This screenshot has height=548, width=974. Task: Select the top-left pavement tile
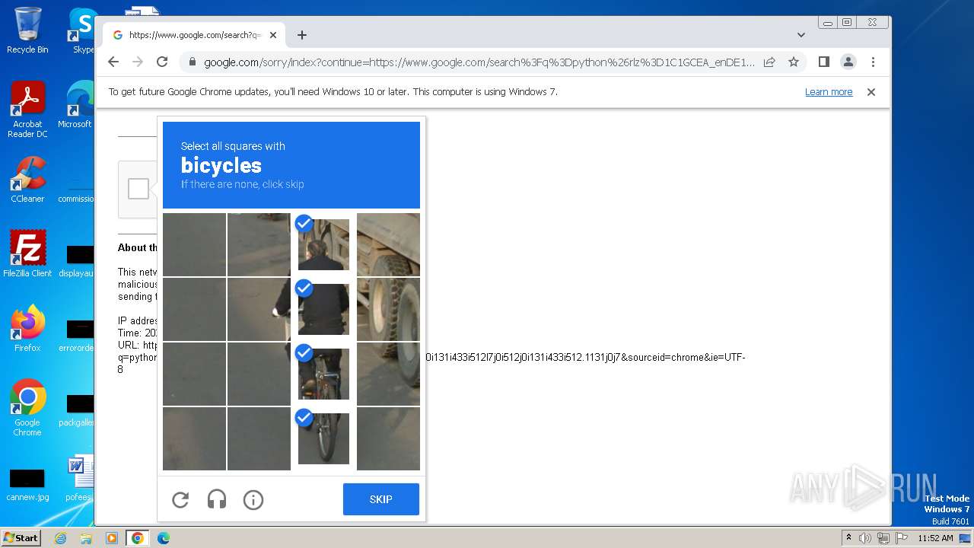[x=194, y=244]
